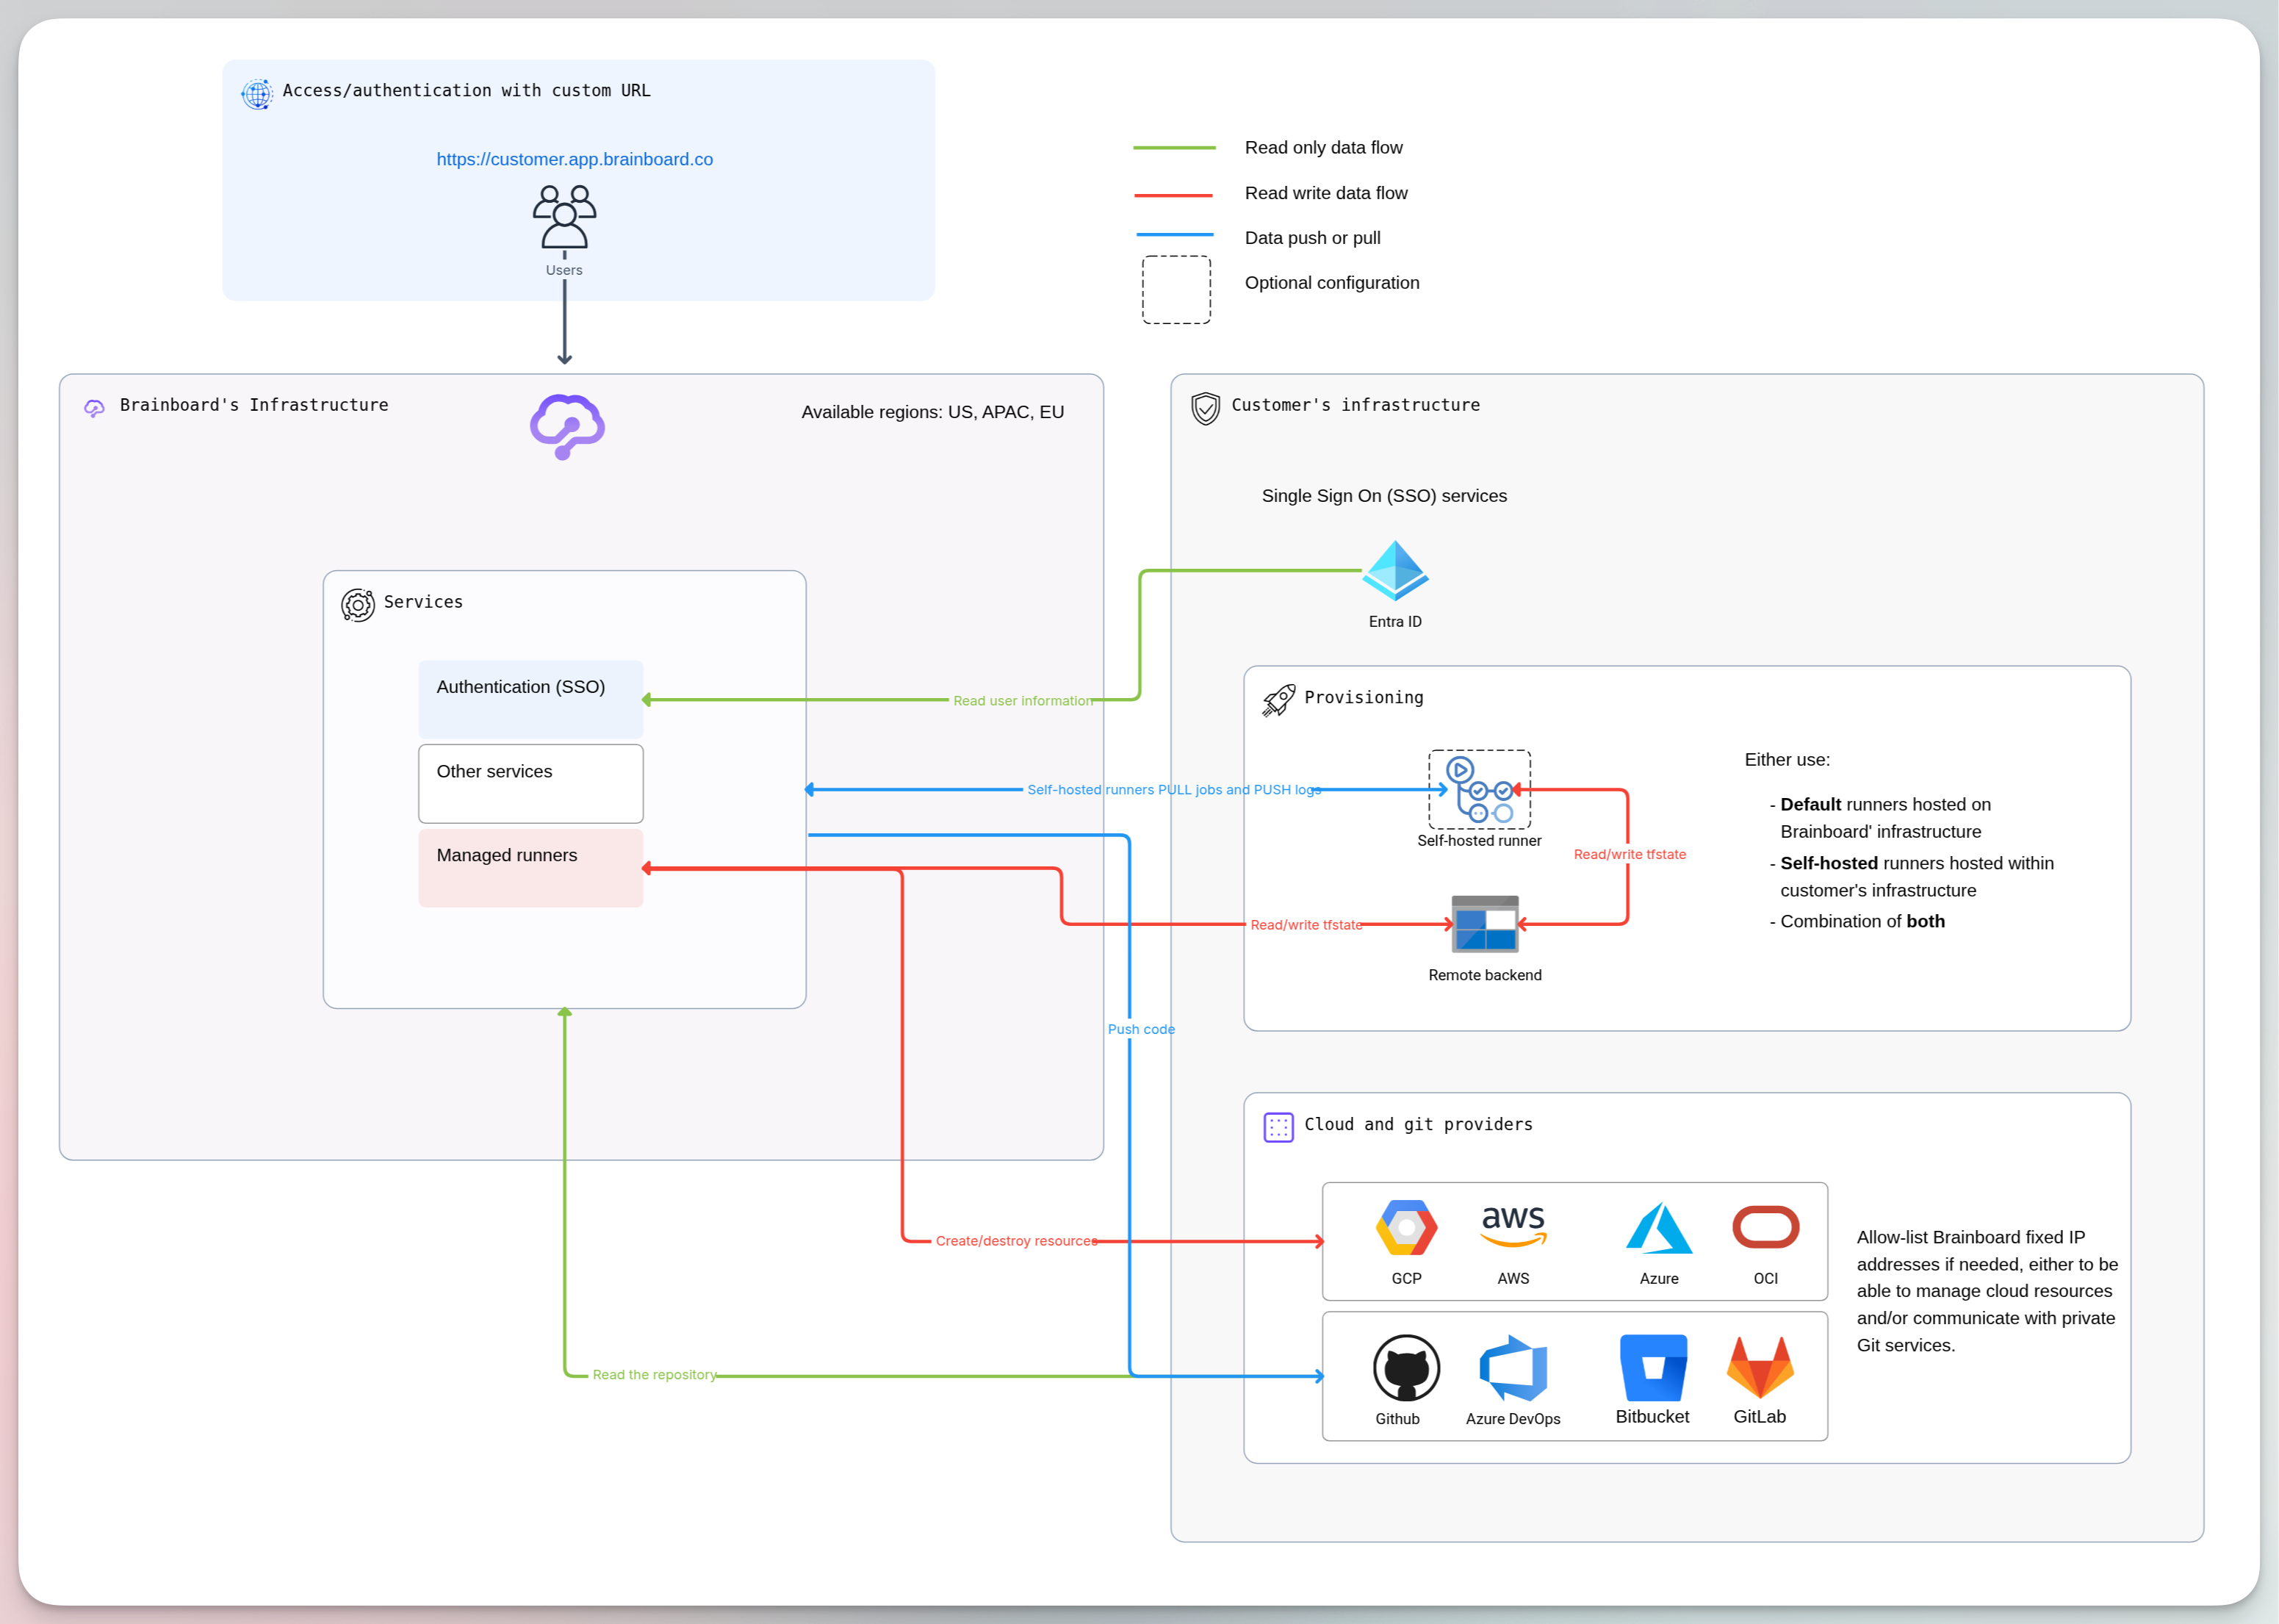Click the Brainboard cloud logo

566,426
